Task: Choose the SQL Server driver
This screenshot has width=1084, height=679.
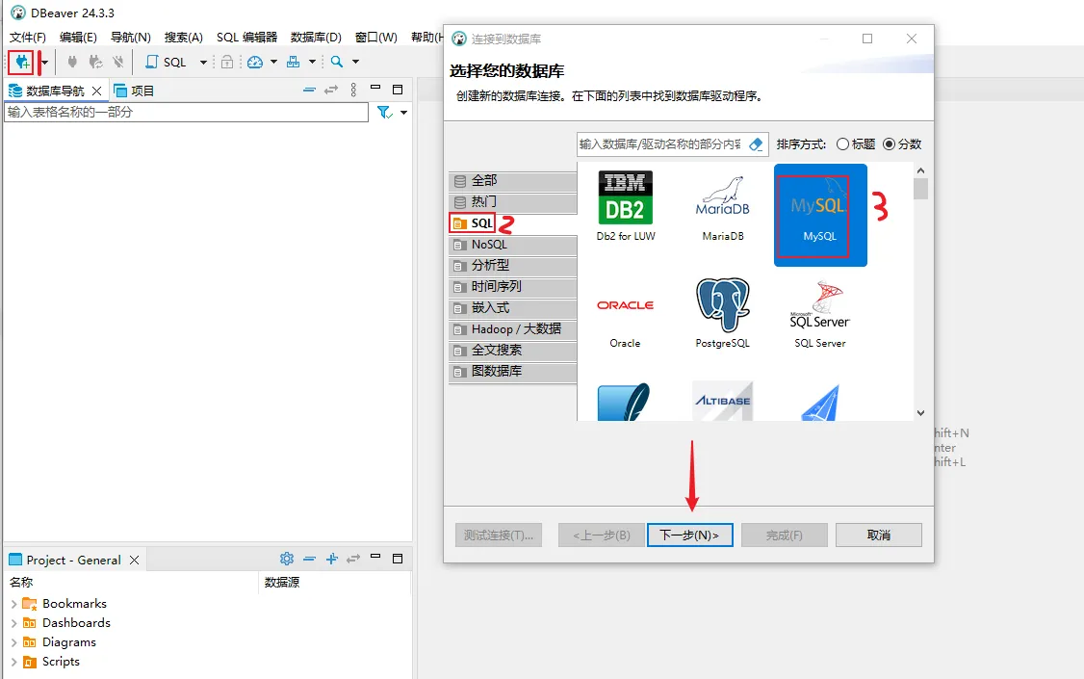Action: [x=820, y=313]
